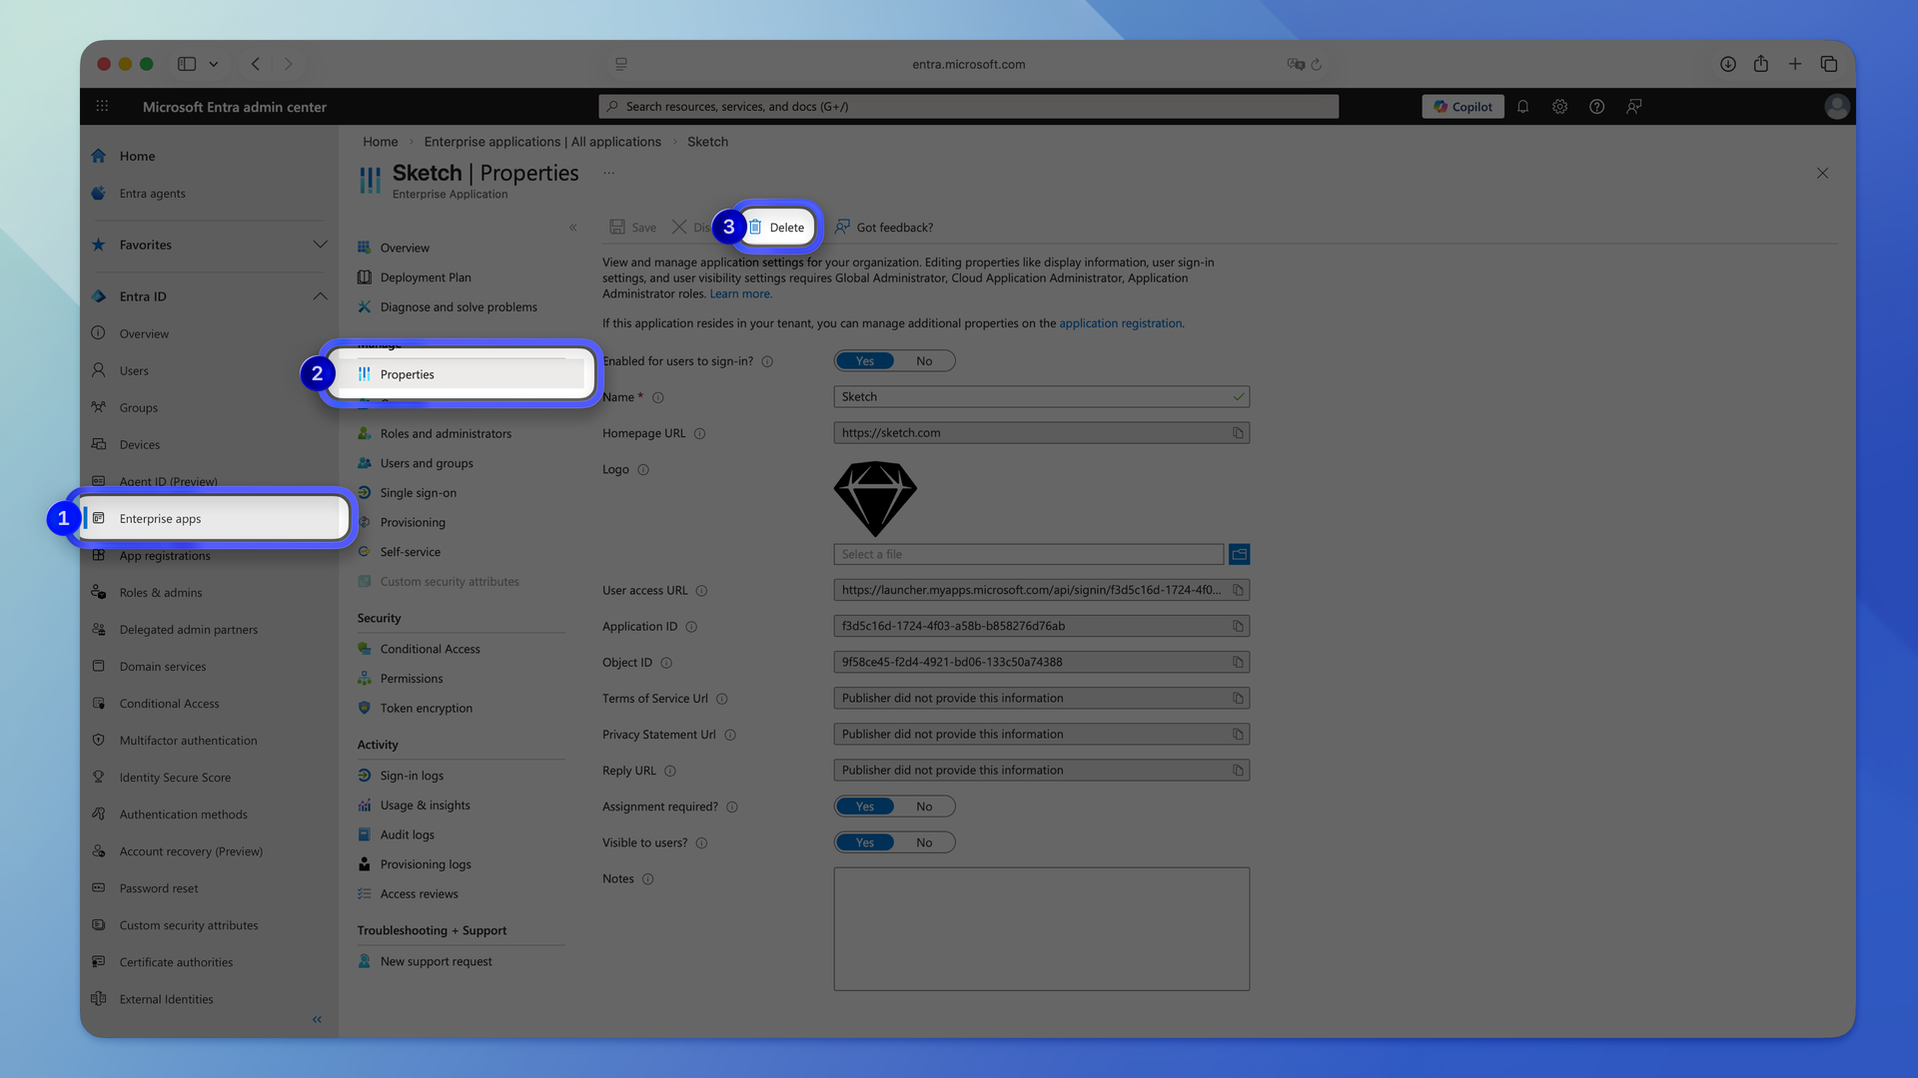Click the search resources box

click(968, 107)
